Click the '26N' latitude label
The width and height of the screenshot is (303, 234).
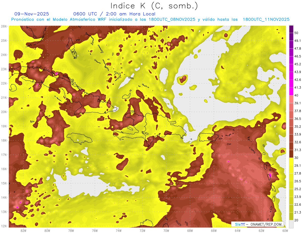[4, 26]
